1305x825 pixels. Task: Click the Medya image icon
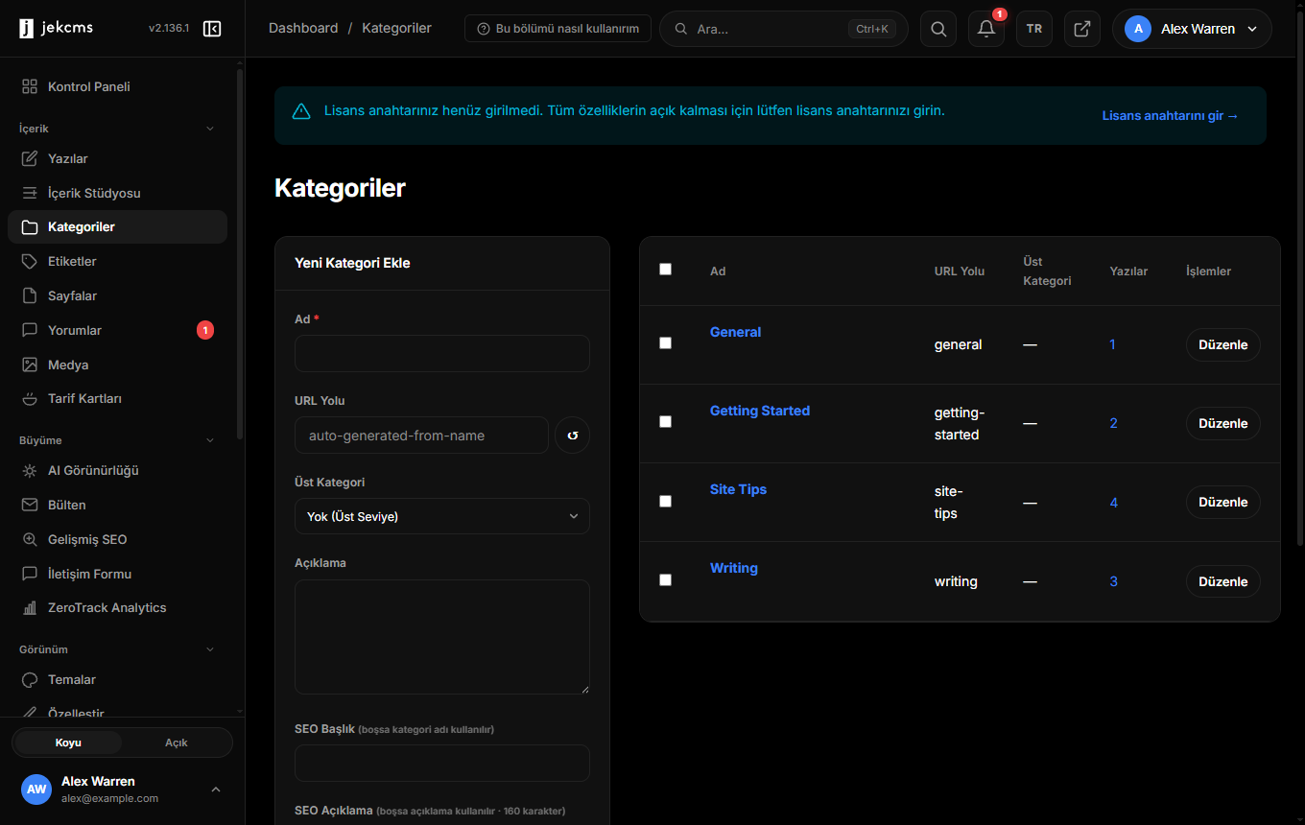pos(30,365)
